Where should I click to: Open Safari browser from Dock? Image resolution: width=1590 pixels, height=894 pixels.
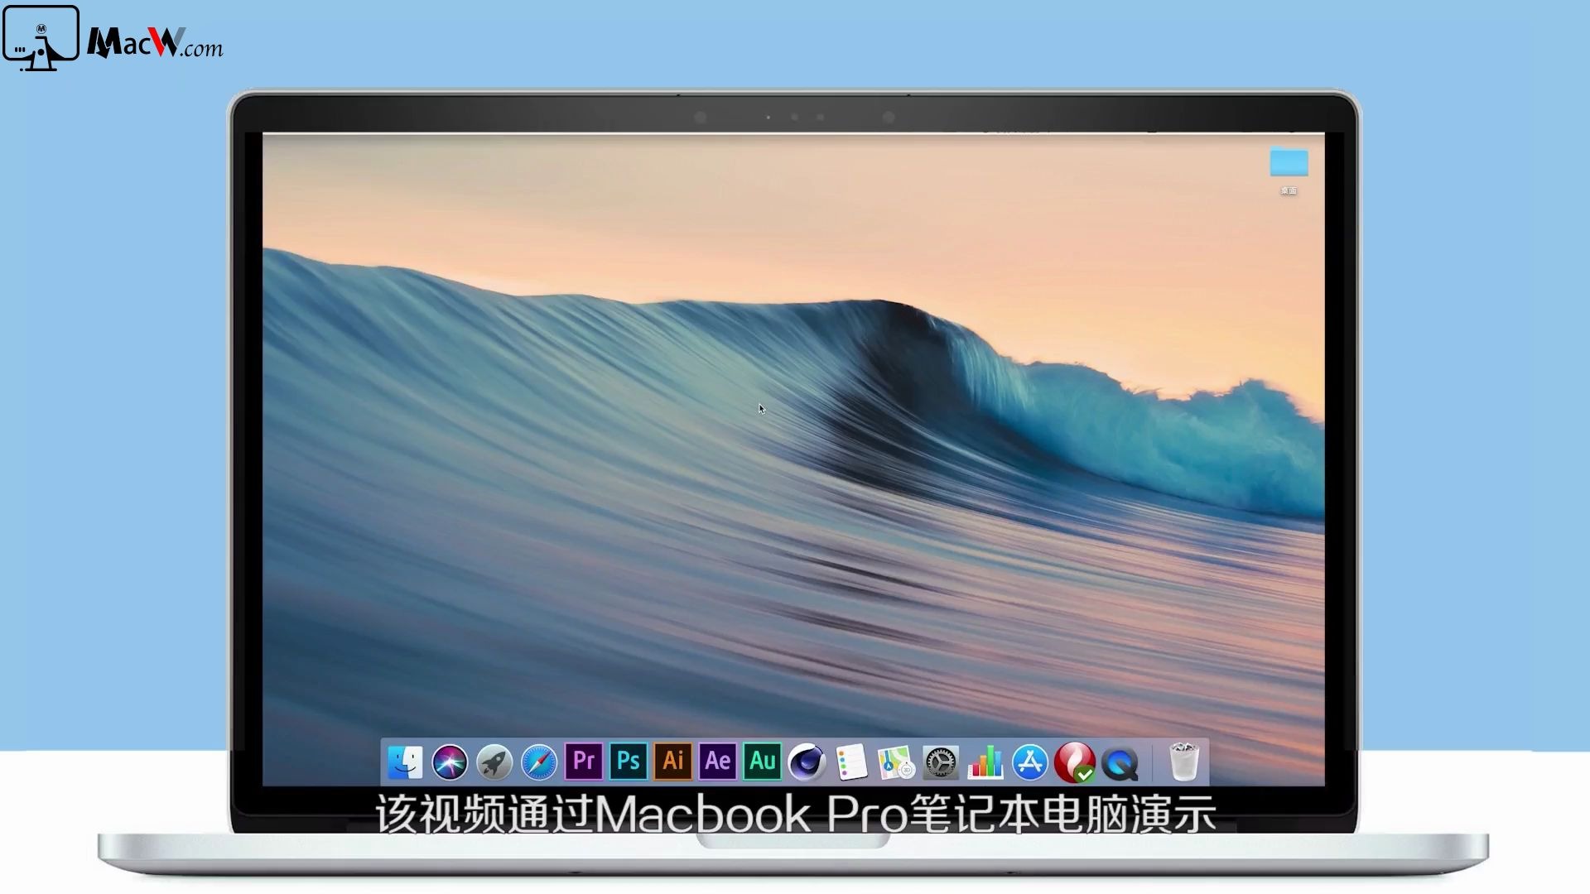click(538, 761)
